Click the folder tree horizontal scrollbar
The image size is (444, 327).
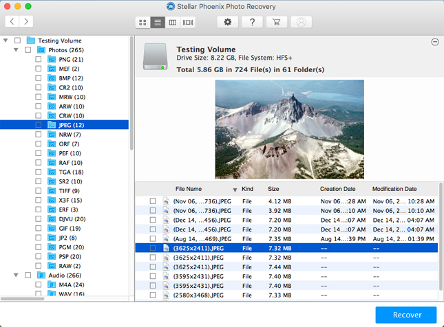pos(22,298)
